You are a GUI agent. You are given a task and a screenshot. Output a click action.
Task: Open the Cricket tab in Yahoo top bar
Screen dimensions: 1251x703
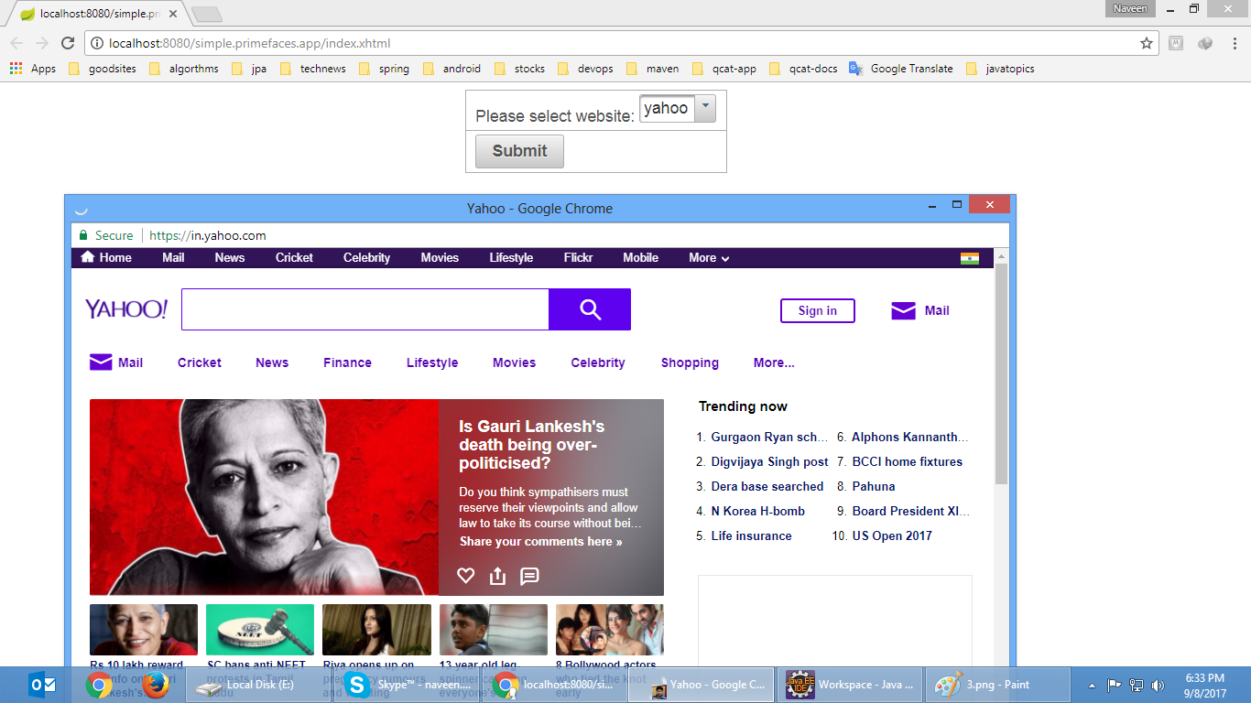(x=294, y=257)
